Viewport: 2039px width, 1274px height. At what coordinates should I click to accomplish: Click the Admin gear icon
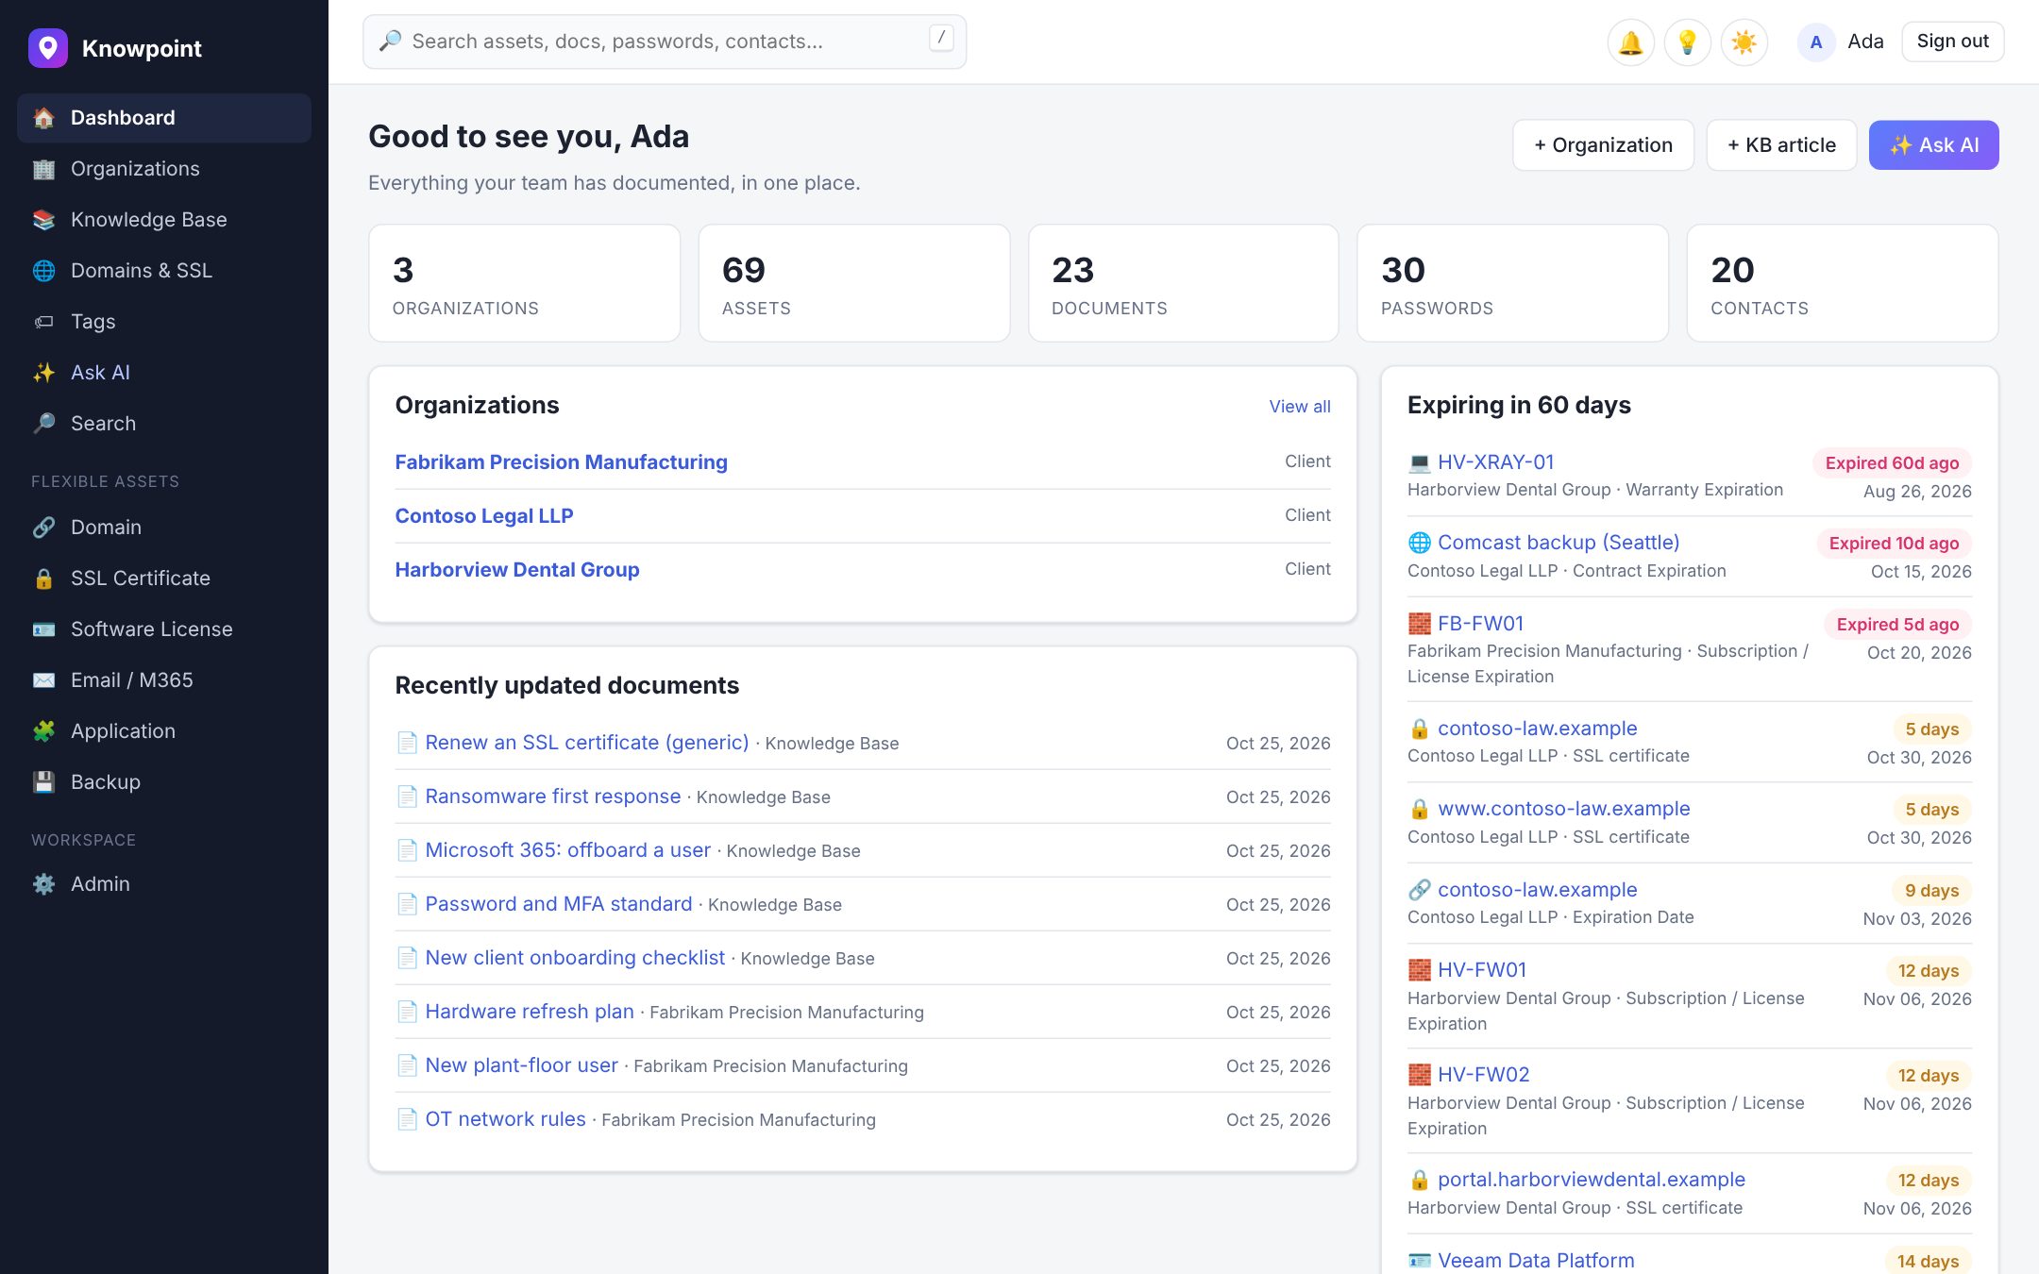[x=43, y=884]
